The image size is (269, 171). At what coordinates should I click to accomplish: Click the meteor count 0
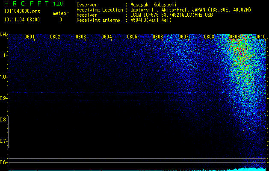click(61, 20)
